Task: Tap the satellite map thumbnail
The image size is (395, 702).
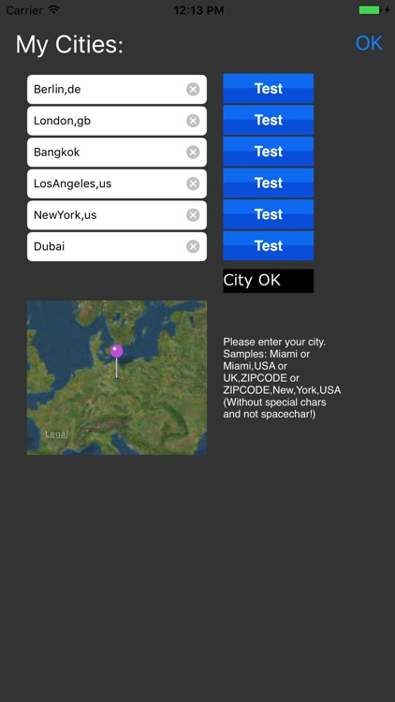Action: pyautogui.click(x=117, y=377)
